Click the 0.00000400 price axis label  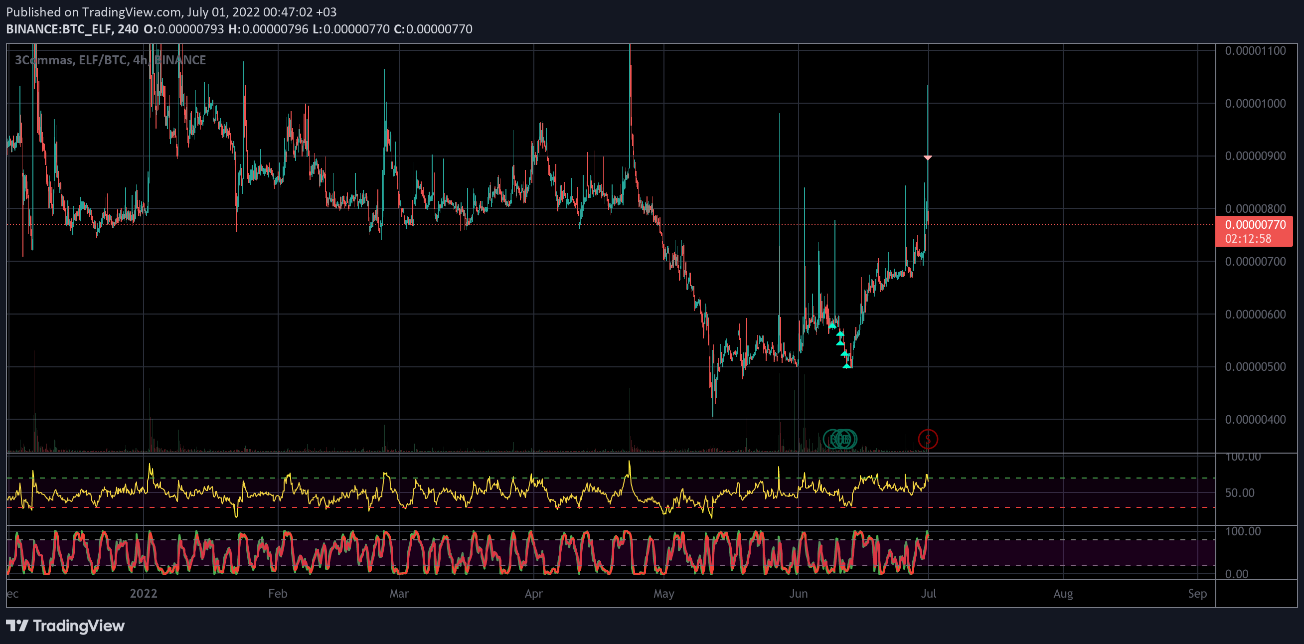pos(1255,419)
